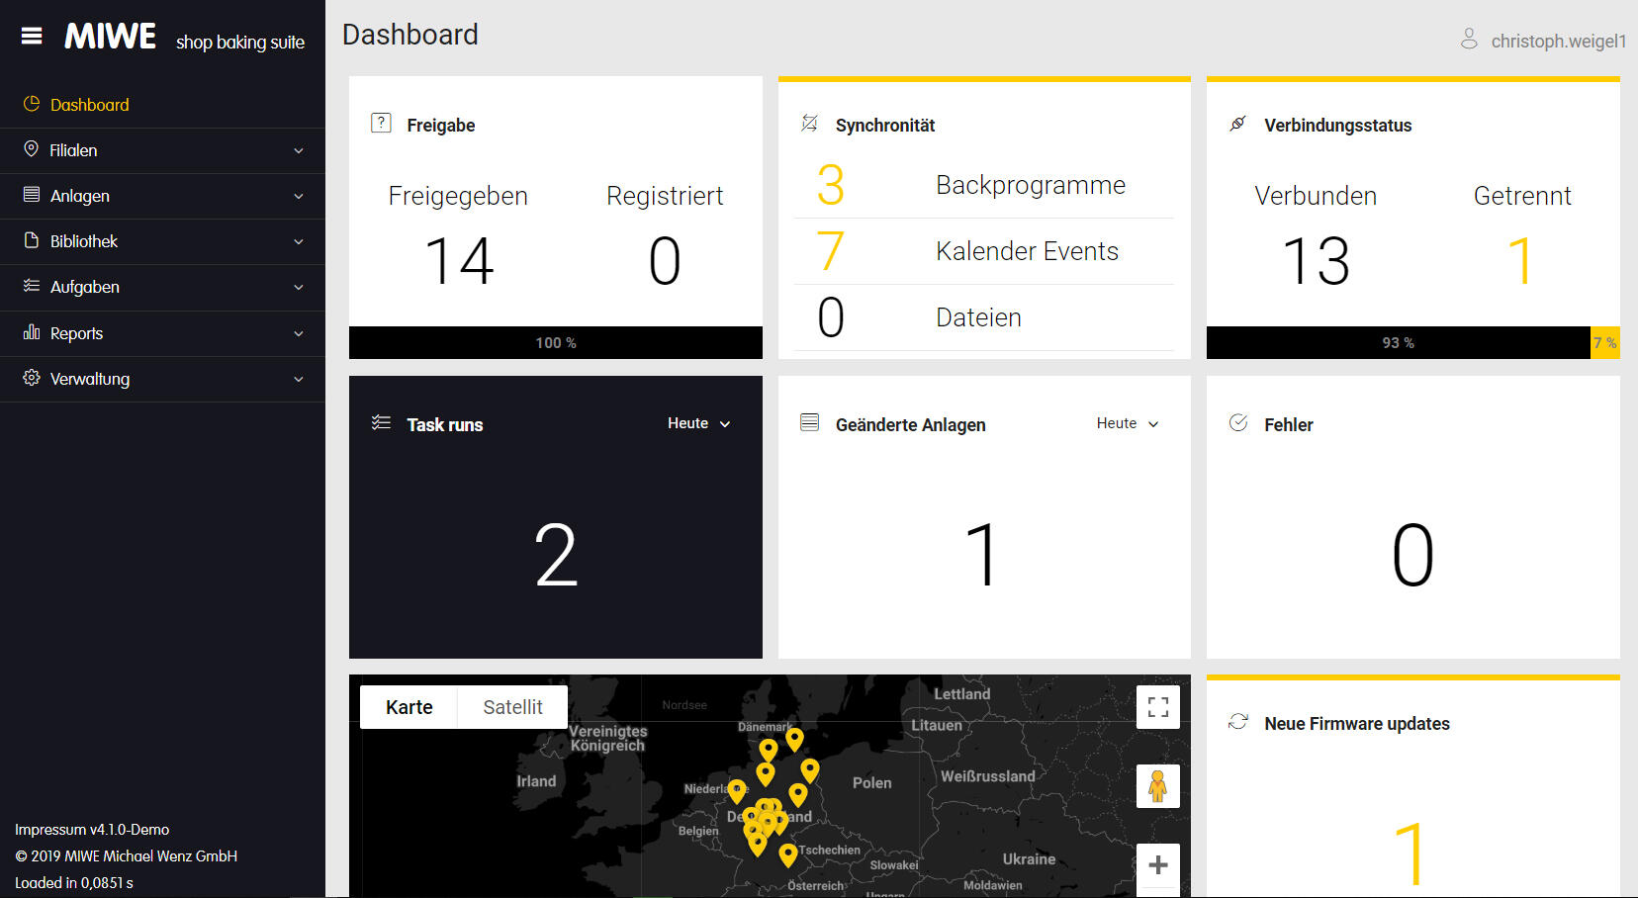The width and height of the screenshot is (1638, 898).
Task: Click the Street View pegman icon
Action: pos(1157,786)
